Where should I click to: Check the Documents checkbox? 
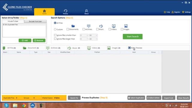coord(68,29)
